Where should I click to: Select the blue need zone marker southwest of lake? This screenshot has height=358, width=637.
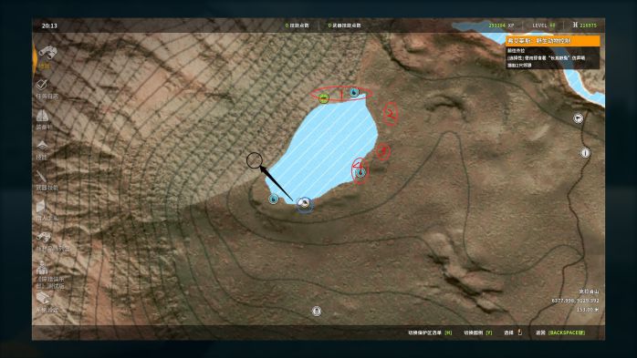(274, 199)
